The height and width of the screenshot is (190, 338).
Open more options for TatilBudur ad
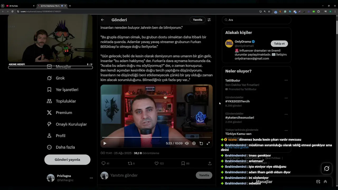click(286, 80)
